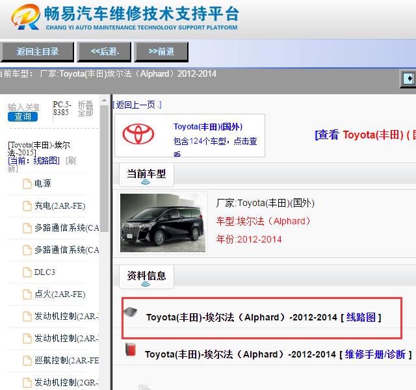Viewport: 416px width, 390px height.
Task: Click the 查询 search button
Action: point(23,117)
